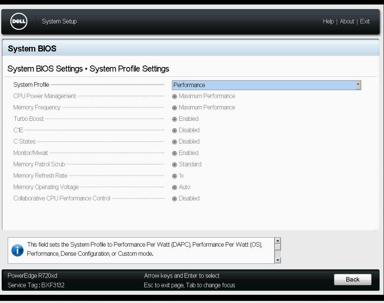Select the Monitor/Mwait Enabled radio button

[174, 153]
